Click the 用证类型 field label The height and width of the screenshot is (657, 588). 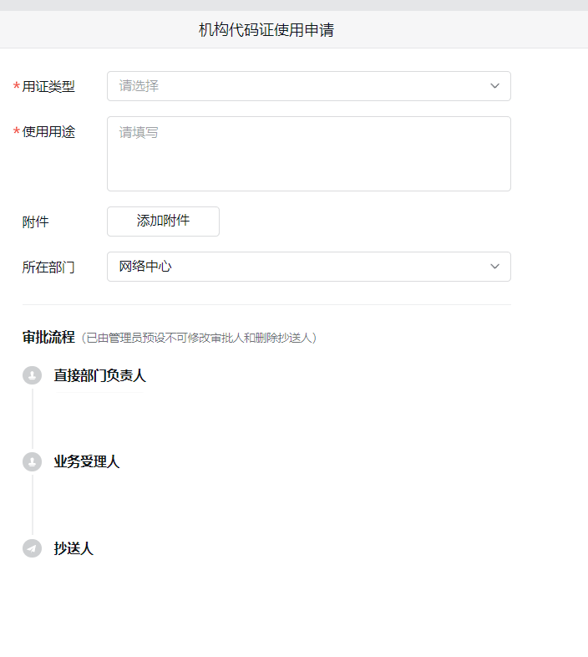click(x=48, y=87)
